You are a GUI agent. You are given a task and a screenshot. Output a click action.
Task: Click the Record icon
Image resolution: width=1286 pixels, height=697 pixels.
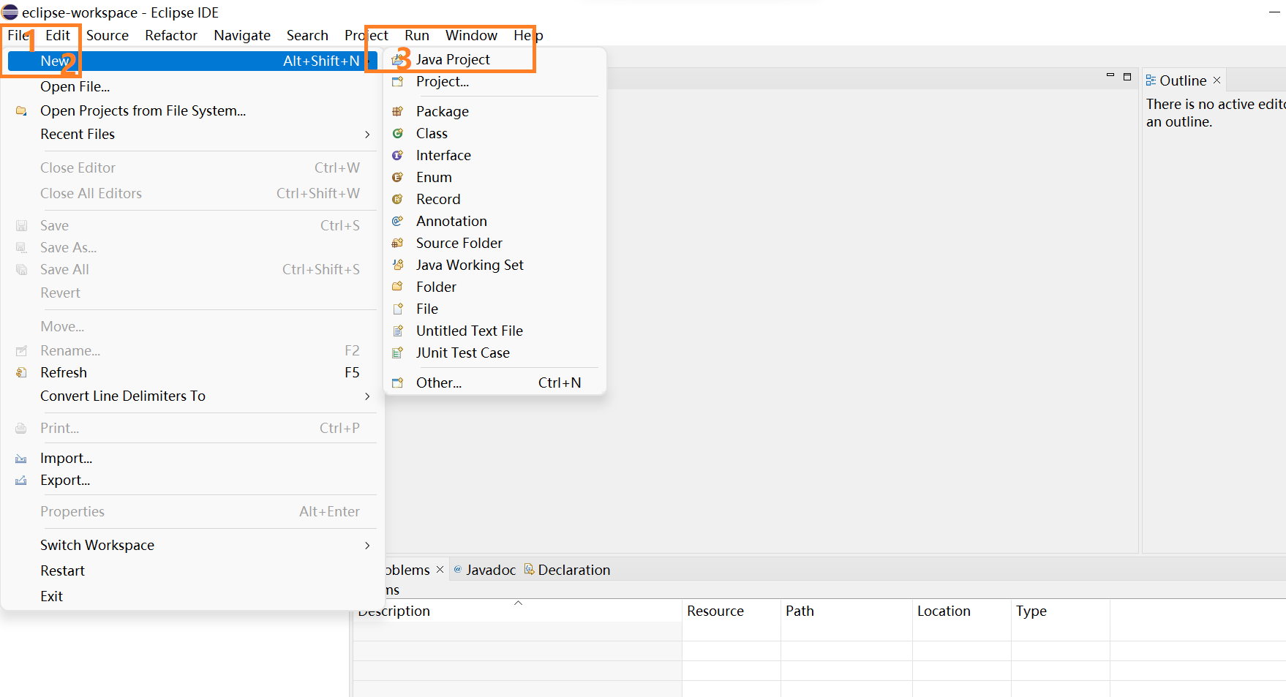(398, 199)
